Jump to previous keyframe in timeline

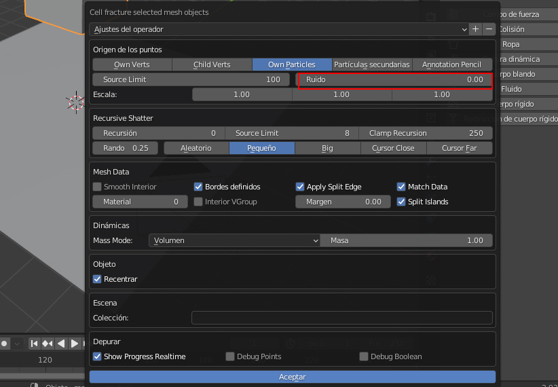[48, 344]
